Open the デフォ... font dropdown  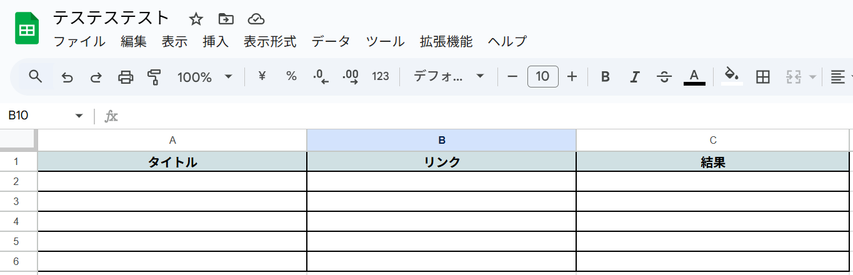[449, 77]
